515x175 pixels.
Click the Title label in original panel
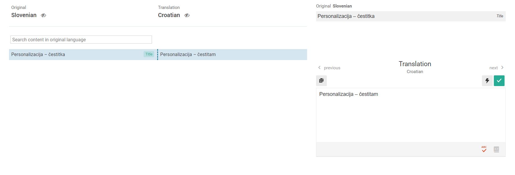coord(500,16)
